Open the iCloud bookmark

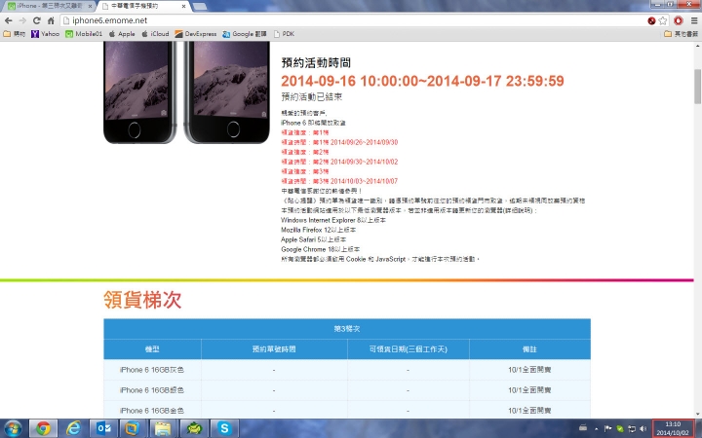point(155,34)
